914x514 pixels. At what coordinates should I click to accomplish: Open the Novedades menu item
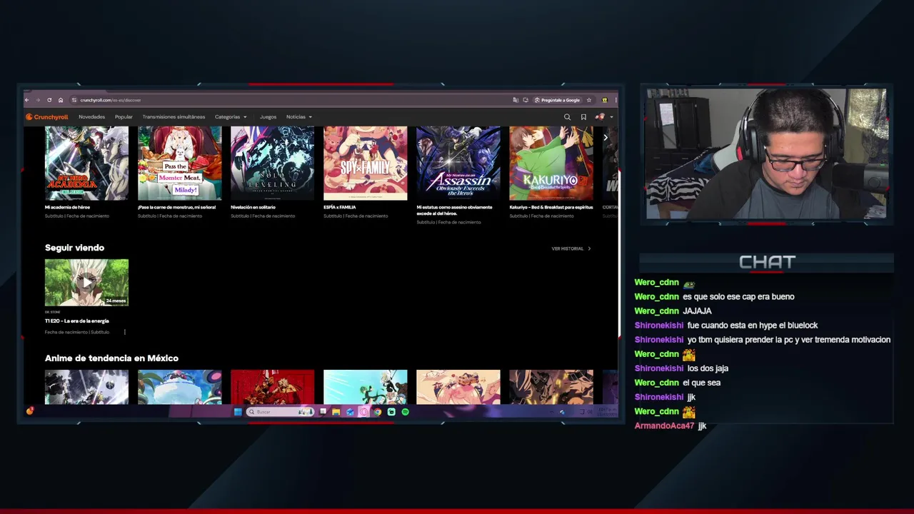pyautogui.click(x=91, y=117)
